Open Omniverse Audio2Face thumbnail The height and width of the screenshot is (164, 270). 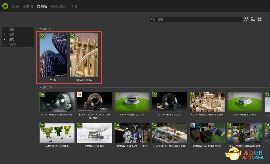click(x=57, y=102)
